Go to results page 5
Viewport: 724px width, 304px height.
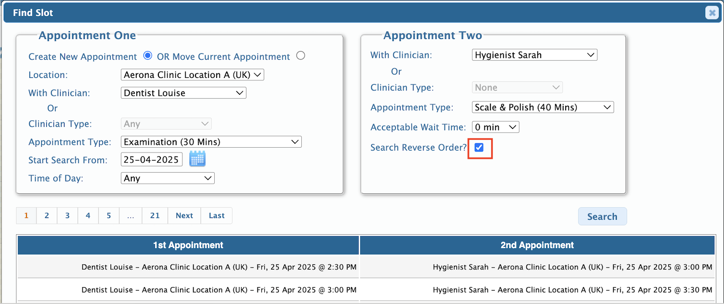(x=109, y=215)
